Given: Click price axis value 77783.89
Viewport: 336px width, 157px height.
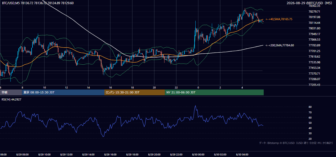Looking at the screenshot, I should [314, 45].
